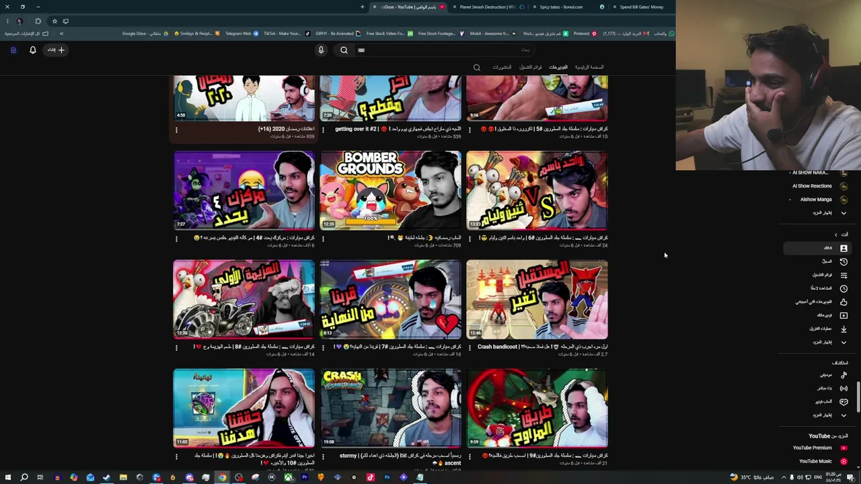The image size is (861, 484).
Task: Expand the hidden bookmarks overflow chevron
Action: [x=61, y=34]
